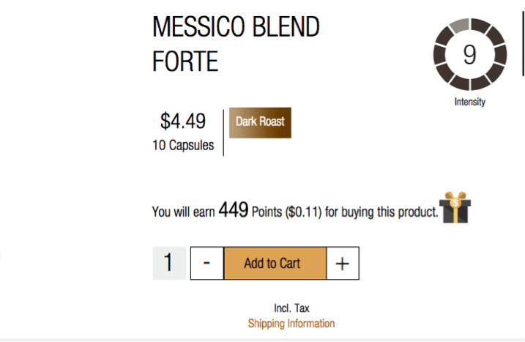Click the Incl. Tax note

coord(291,308)
